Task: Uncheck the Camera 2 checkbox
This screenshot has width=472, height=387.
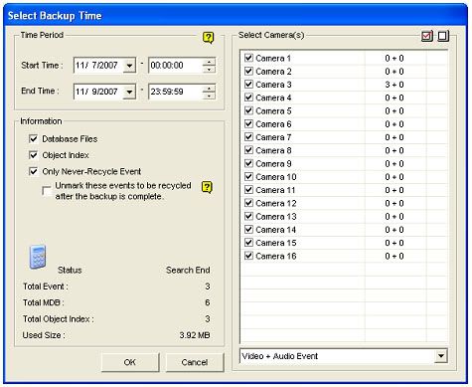Action: pyautogui.click(x=248, y=71)
